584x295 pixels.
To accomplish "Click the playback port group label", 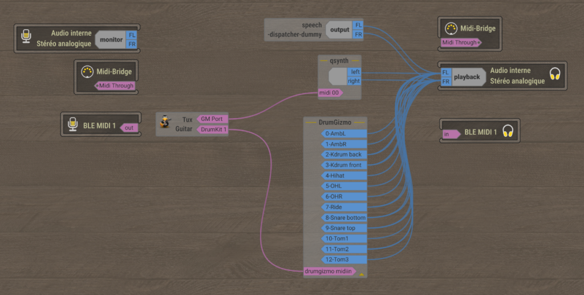I will [x=467, y=77].
